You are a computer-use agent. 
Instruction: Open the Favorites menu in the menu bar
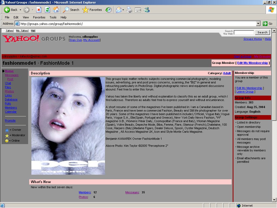(x=39, y=17)
